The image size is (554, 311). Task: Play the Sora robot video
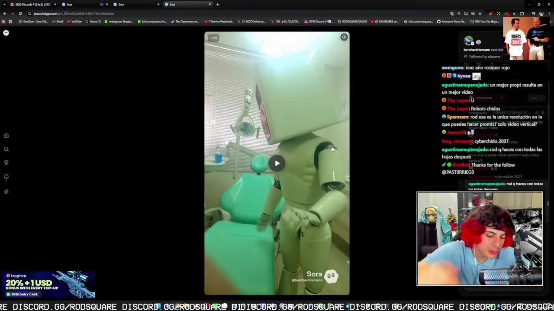(277, 163)
